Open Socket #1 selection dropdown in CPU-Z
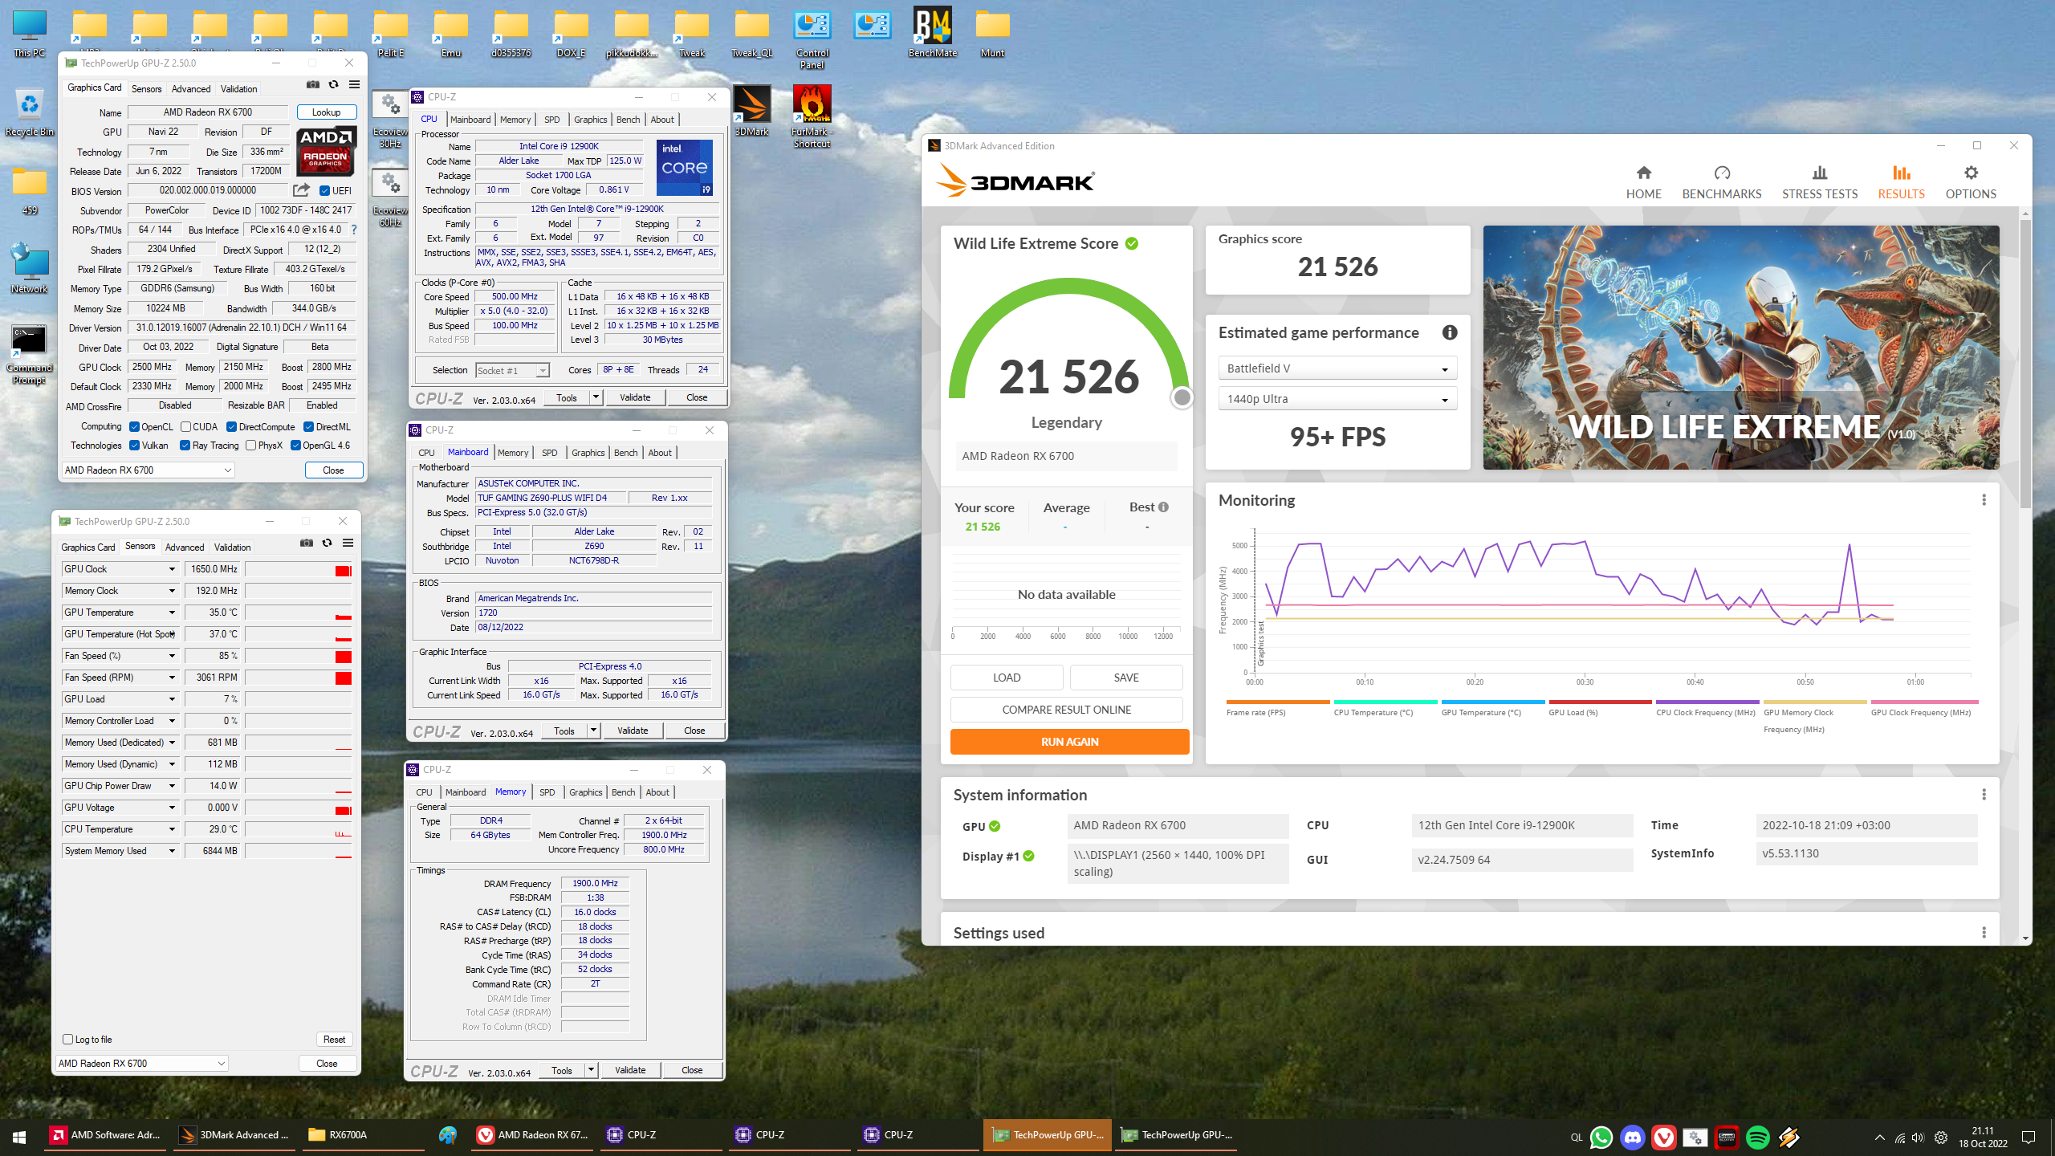Image resolution: width=2055 pixels, height=1156 pixels. pyautogui.click(x=512, y=370)
